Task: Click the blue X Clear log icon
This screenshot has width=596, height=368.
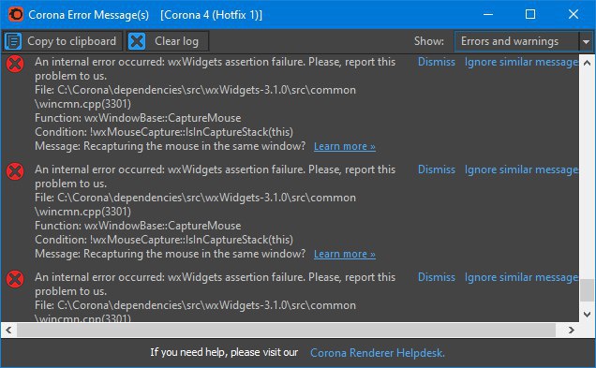Action: point(137,41)
